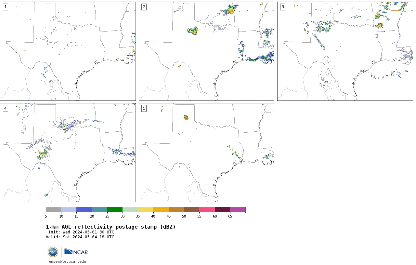Click the colorbar tick label 40
The width and height of the screenshot is (416, 265).
coord(153,216)
